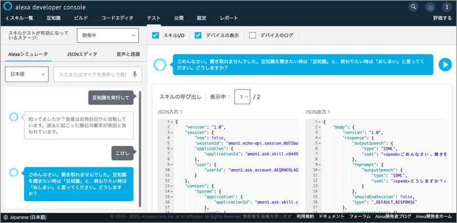Image resolution: width=457 pixels, height=223 pixels.
Task: Open the 日本語 language dropdown
Action: click(27, 74)
